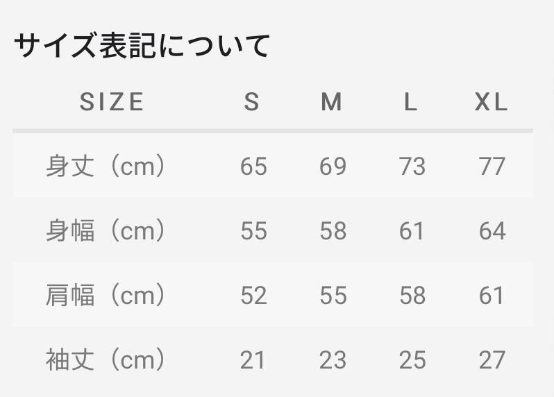The width and height of the screenshot is (554, 397).
Task: Click the 身丈 value 65 for size S
Action: (253, 167)
